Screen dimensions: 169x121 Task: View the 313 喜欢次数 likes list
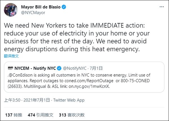pyautogui.click(x=71, y=115)
